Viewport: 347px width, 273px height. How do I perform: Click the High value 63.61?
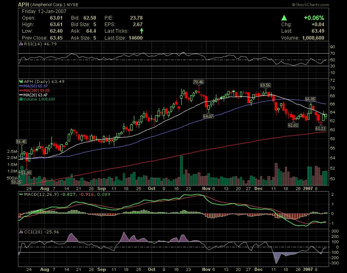point(56,25)
